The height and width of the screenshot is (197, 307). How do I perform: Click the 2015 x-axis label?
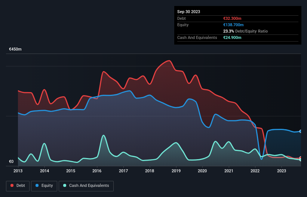(71, 171)
